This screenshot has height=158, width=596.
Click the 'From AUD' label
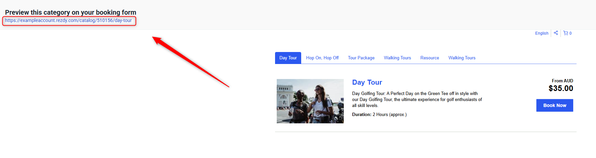point(562,81)
